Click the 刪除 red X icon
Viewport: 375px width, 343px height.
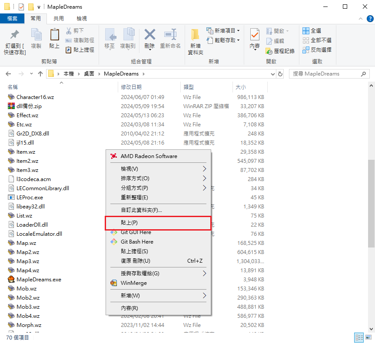pyautogui.click(x=149, y=35)
